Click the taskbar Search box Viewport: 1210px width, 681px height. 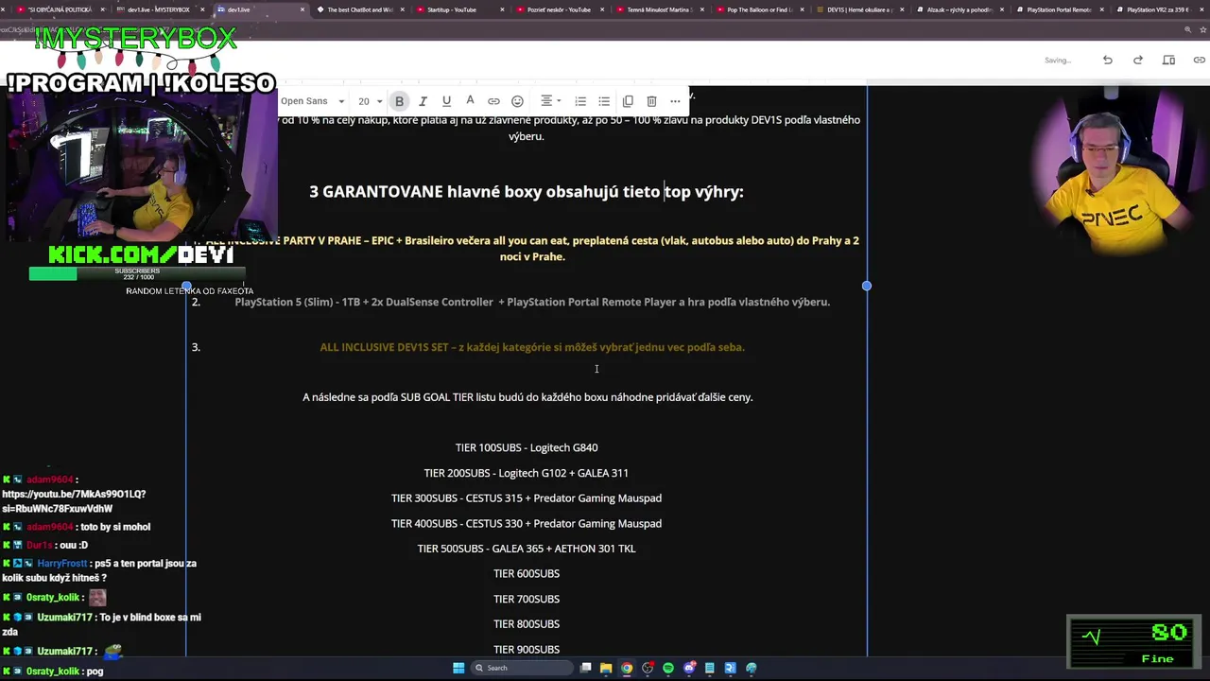click(x=523, y=668)
